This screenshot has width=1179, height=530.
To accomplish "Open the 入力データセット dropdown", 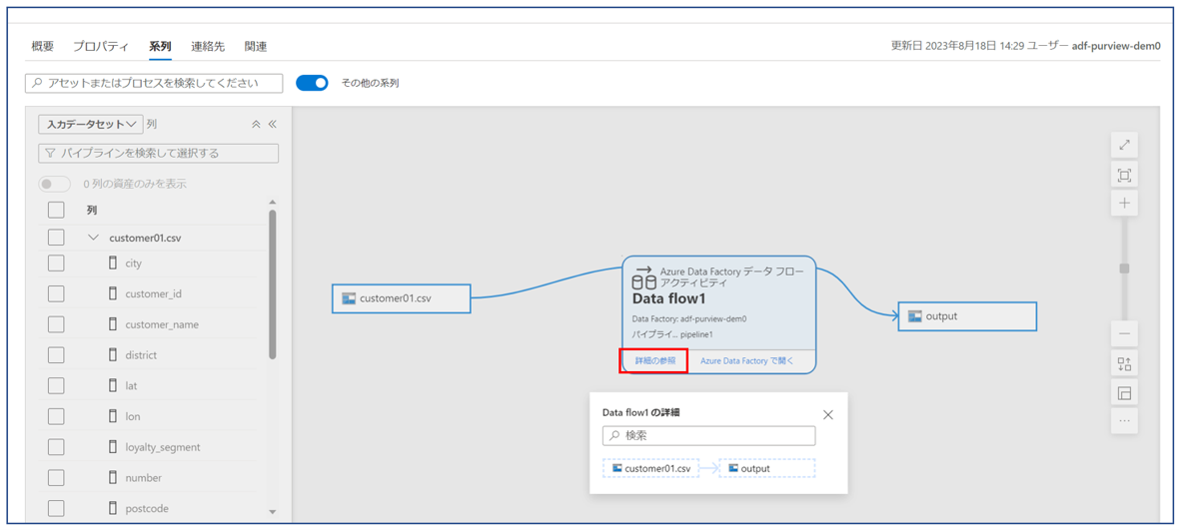I will (90, 125).
